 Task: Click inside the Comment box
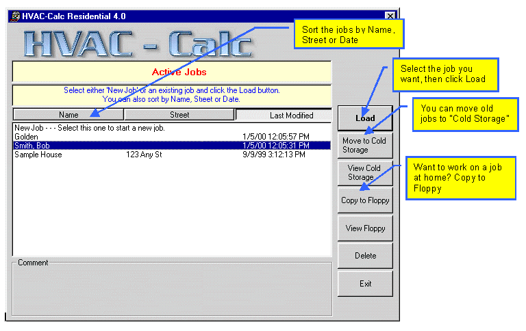tap(172, 290)
